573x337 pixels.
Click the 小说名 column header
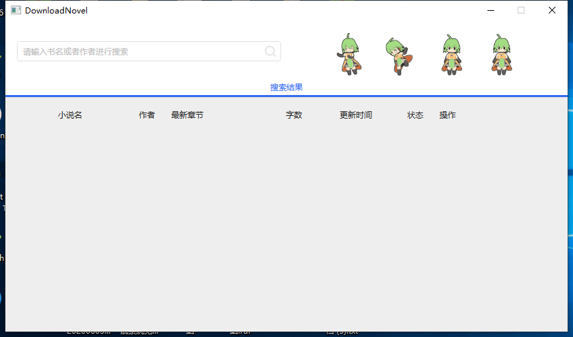pyautogui.click(x=70, y=115)
